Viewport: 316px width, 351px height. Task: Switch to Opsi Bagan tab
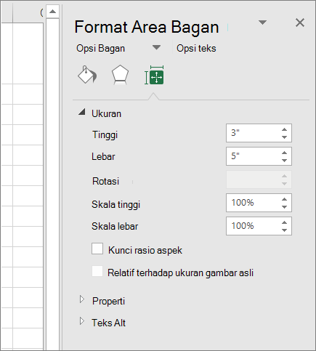(x=100, y=48)
